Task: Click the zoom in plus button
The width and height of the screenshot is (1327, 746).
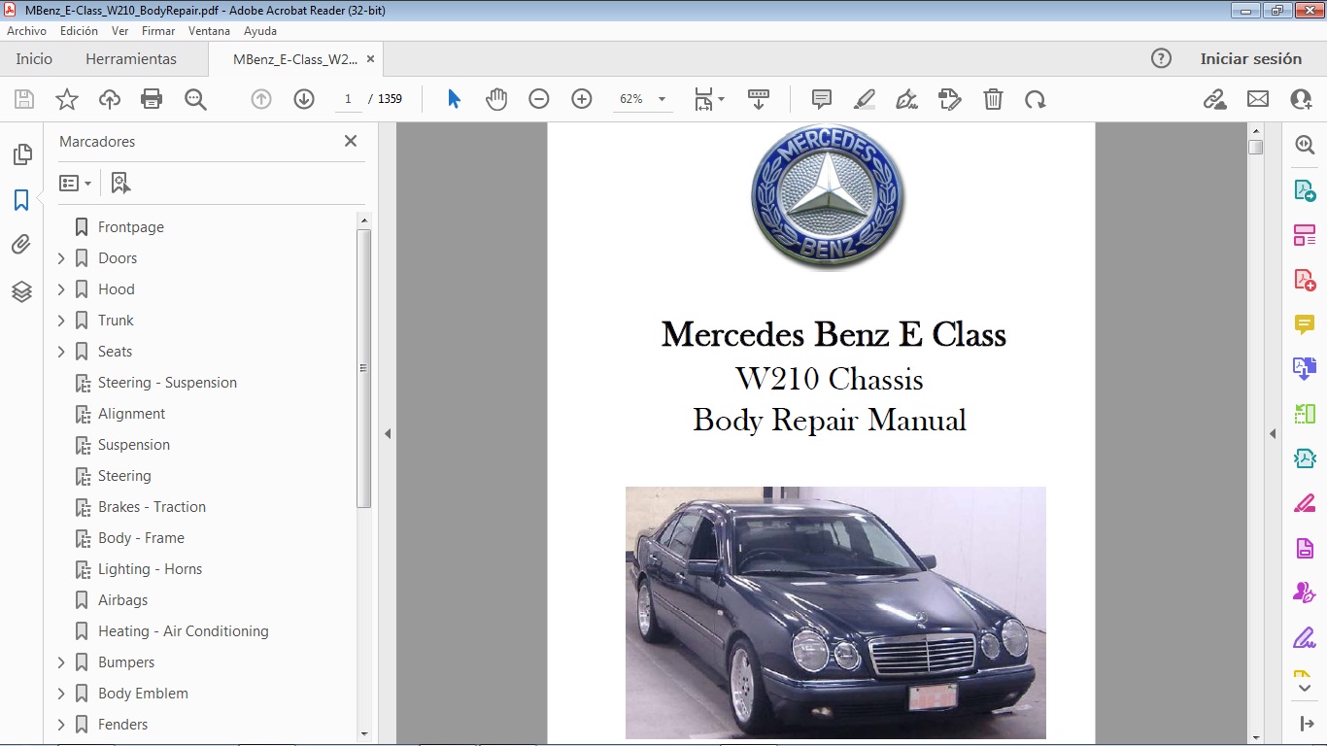Action: 581,98
